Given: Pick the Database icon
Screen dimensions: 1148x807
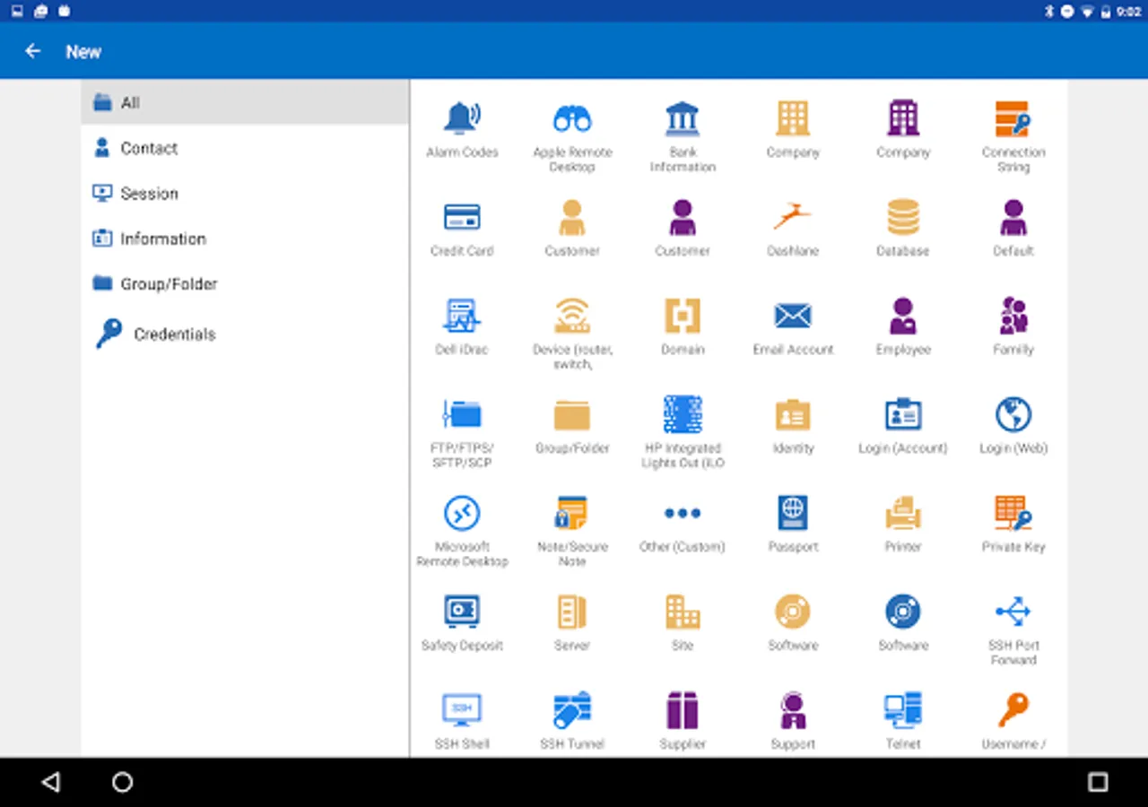Looking at the screenshot, I should coord(903,217).
